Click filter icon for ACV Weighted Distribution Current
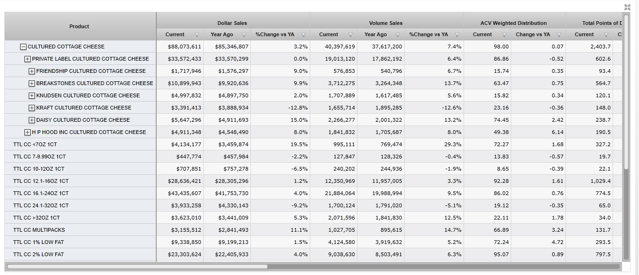 504,35
